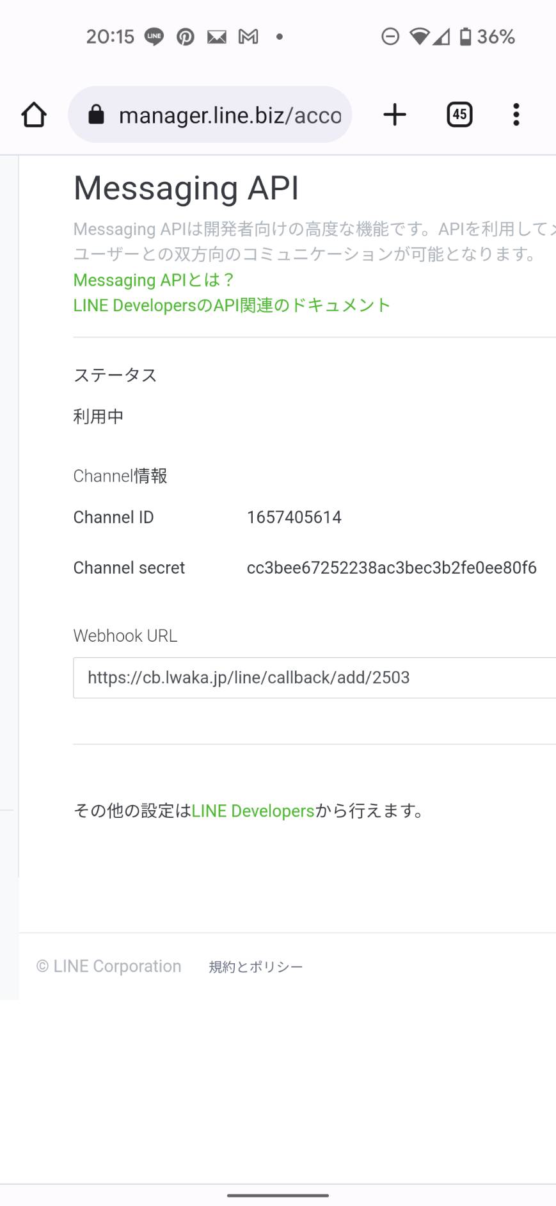Tap the address bar showing manager.line.biz
The image size is (556, 1206).
point(210,115)
